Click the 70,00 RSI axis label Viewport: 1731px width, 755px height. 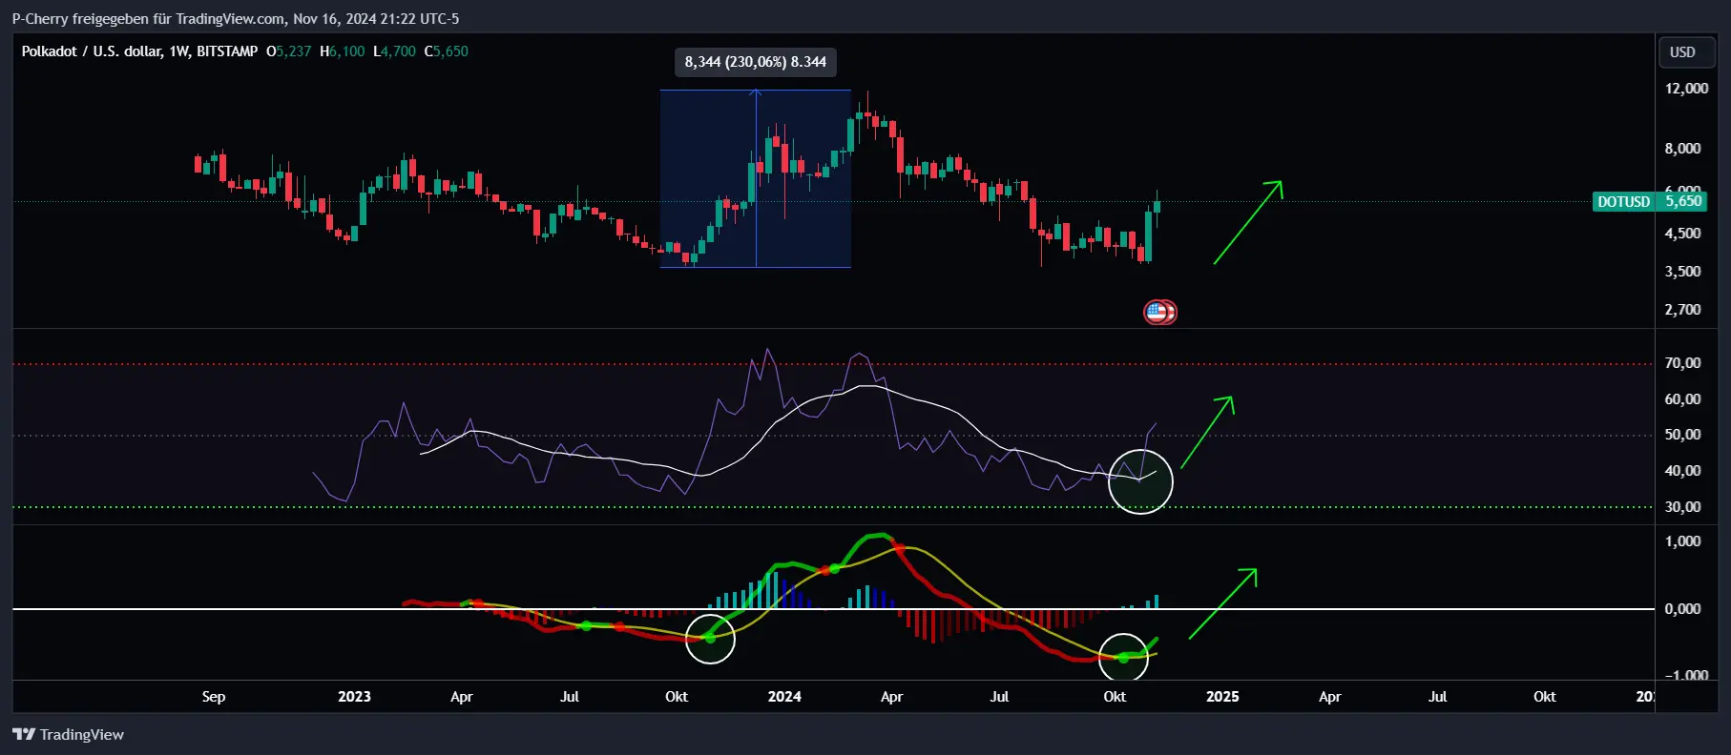point(1682,363)
